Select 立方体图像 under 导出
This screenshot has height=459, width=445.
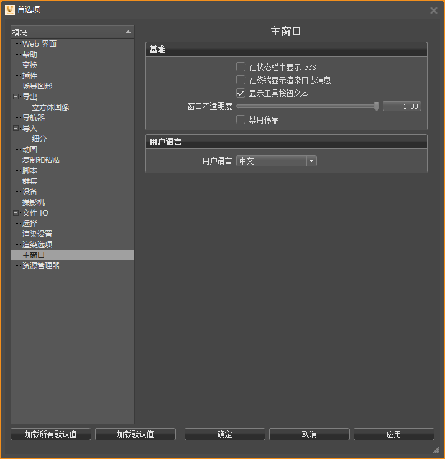(x=50, y=107)
